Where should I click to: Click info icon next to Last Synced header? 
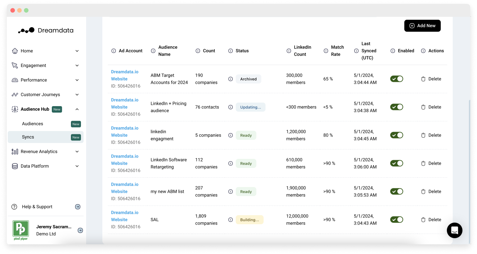pyautogui.click(x=357, y=51)
